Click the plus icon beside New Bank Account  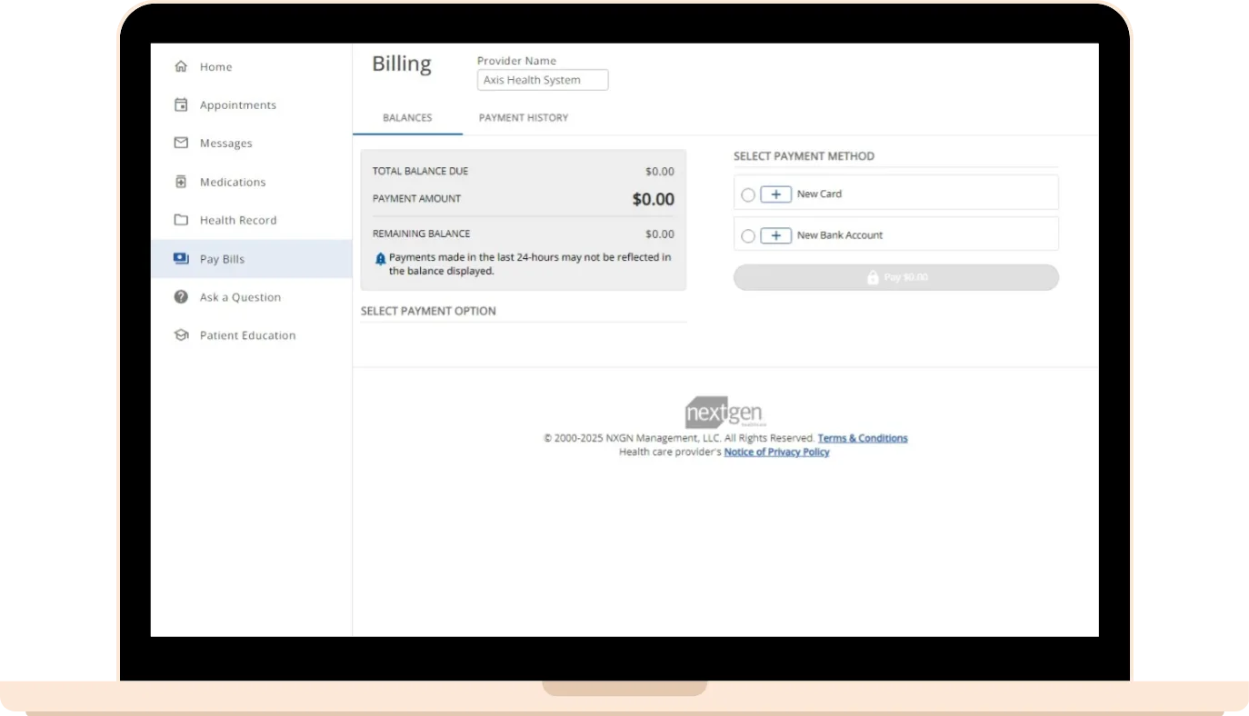(775, 235)
